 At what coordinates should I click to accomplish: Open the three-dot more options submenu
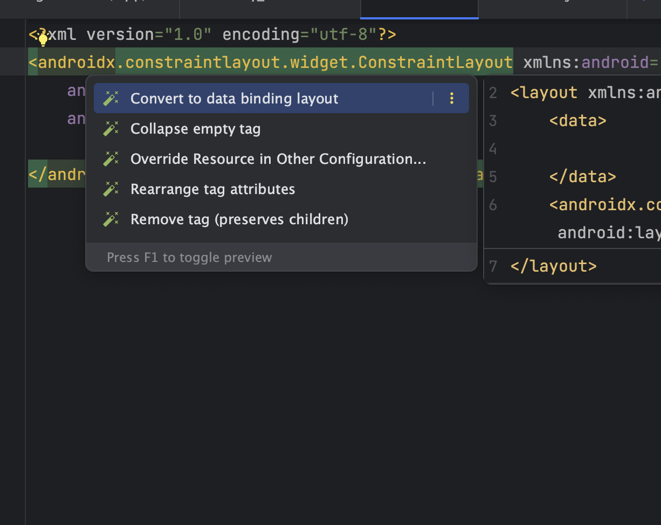pos(452,98)
